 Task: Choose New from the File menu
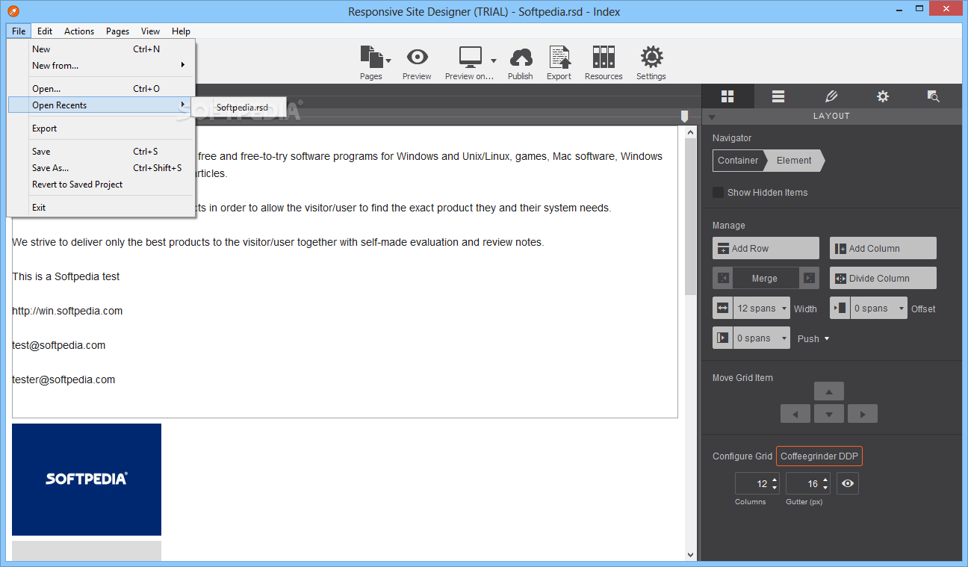[x=102, y=49]
